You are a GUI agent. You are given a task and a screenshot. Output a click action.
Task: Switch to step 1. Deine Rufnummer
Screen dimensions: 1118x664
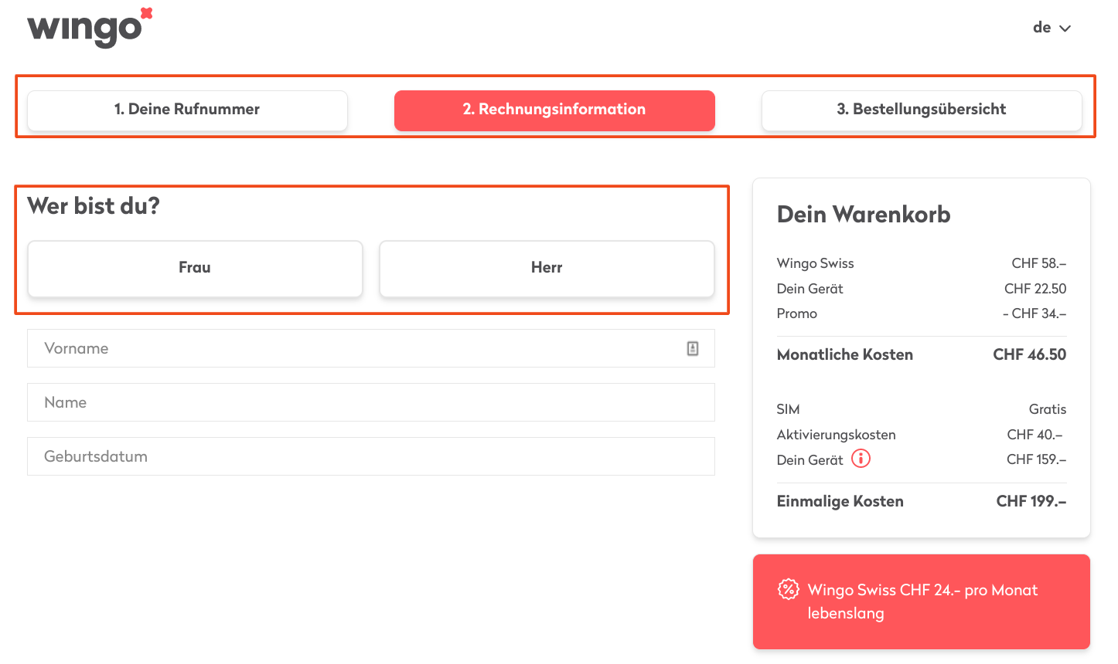click(187, 110)
